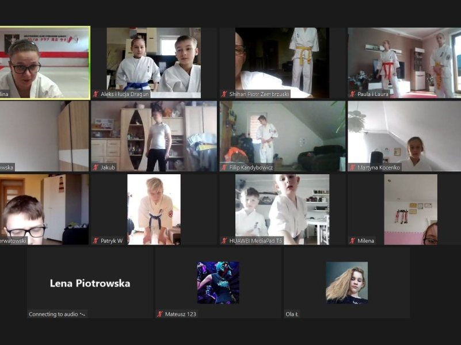
Task: Select Filip Kandybowicz's video tile
Action: coord(282,136)
